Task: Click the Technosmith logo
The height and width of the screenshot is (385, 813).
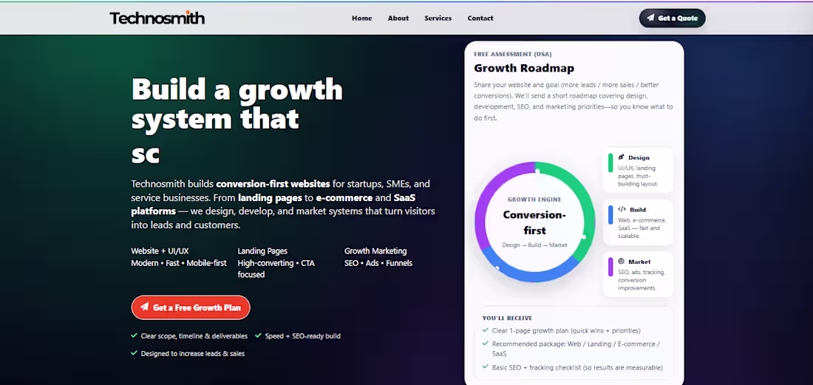Action: click(x=157, y=18)
